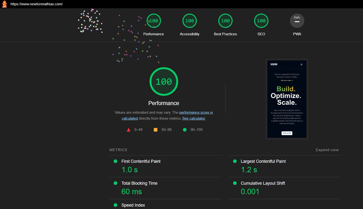Click the 0.001 Cumulative Layout Shift value
363x209 pixels.
(x=250, y=191)
